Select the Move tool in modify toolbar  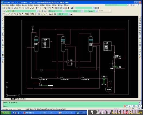(140, 30)
